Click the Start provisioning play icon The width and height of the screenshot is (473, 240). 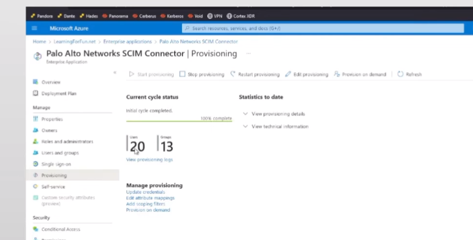click(x=132, y=74)
